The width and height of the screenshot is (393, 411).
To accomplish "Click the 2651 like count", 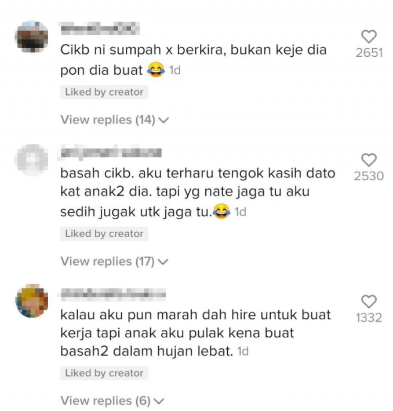I will [x=369, y=53].
